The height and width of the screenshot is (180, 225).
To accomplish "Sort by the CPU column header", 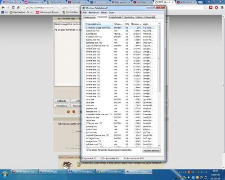I will click(x=127, y=24).
